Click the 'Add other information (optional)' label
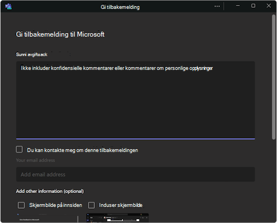This screenshot has width=277, height=223. [x=50, y=191]
